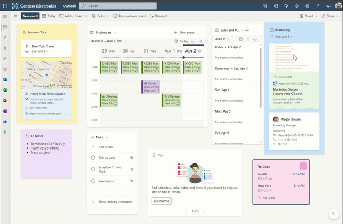Launch Word from the left rail
The image size is (343, 224).
pos(5,80)
